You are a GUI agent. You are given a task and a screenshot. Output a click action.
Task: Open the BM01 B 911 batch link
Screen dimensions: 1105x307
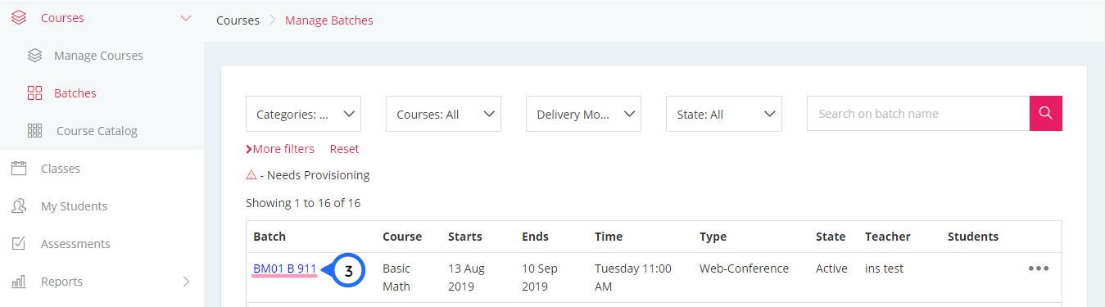[285, 269]
